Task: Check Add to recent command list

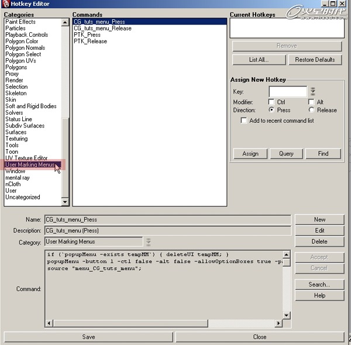Action: point(244,120)
